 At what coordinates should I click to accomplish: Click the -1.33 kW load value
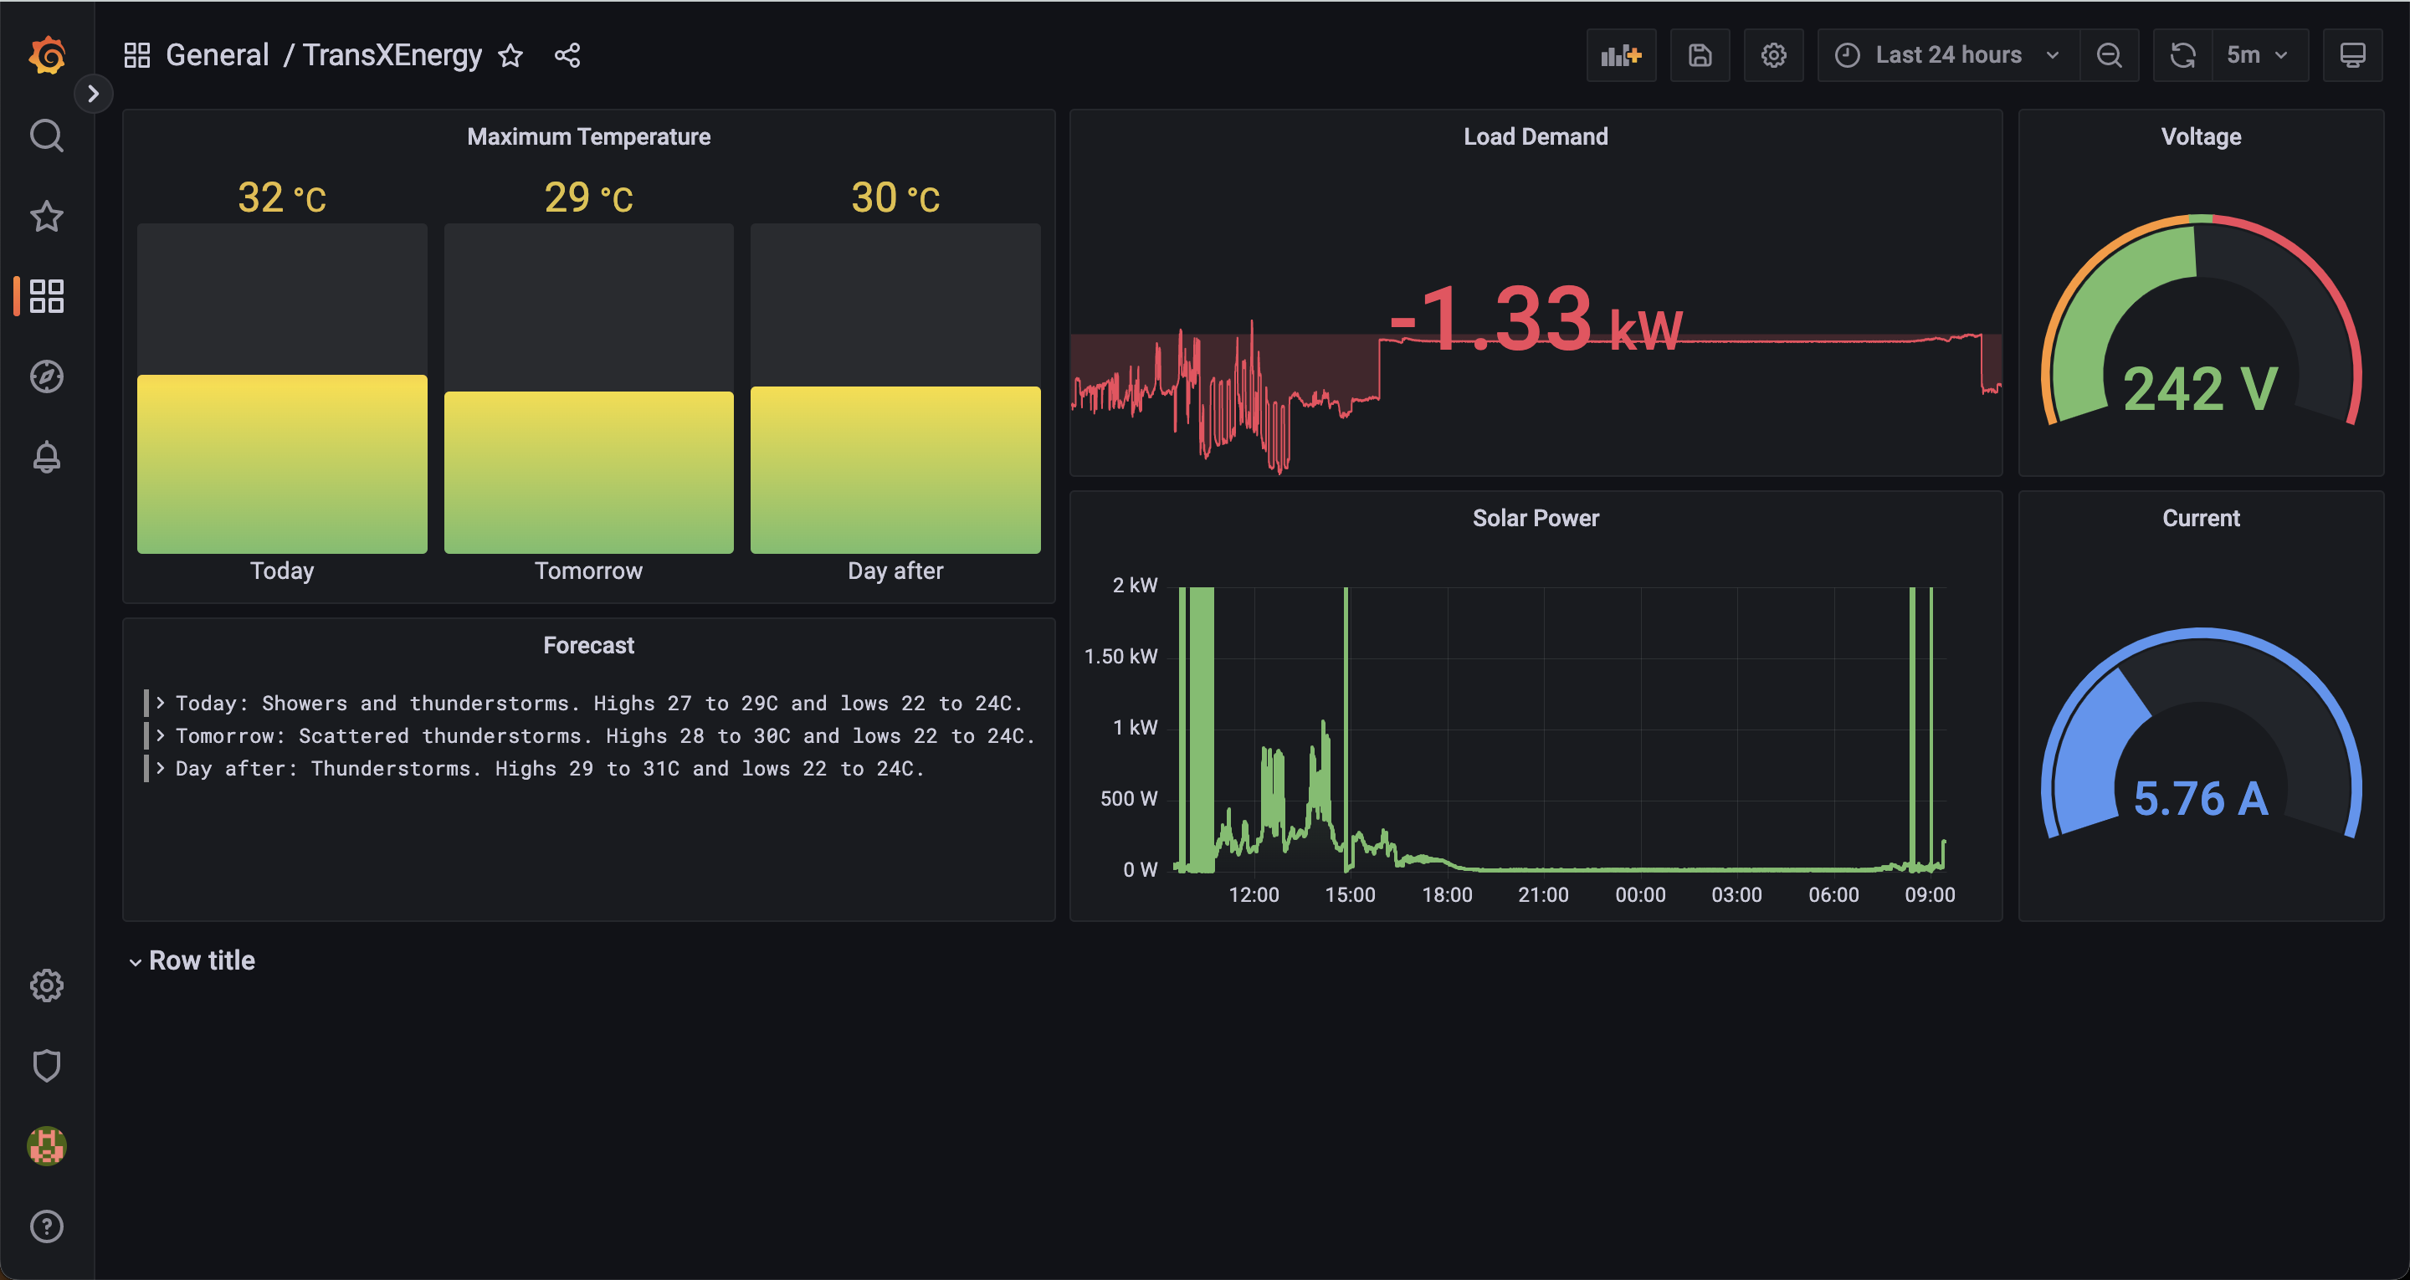click(1536, 319)
